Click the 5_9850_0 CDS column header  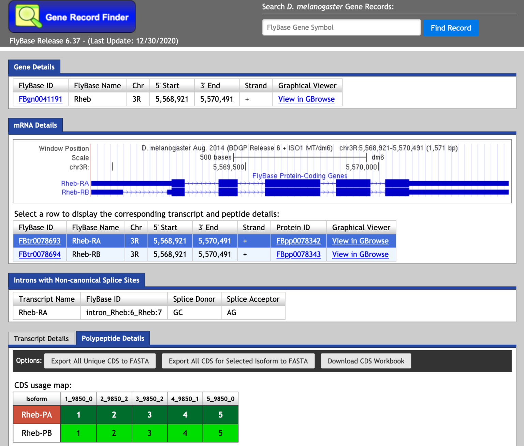tap(220, 399)
